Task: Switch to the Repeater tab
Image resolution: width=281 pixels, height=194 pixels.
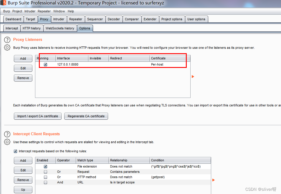Action: pos(76,19)
